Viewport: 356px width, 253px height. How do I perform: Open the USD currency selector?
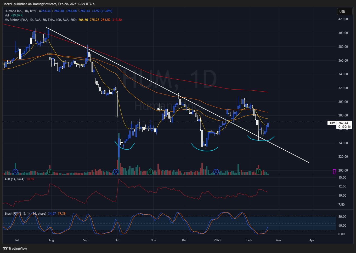tap(344, 11)
